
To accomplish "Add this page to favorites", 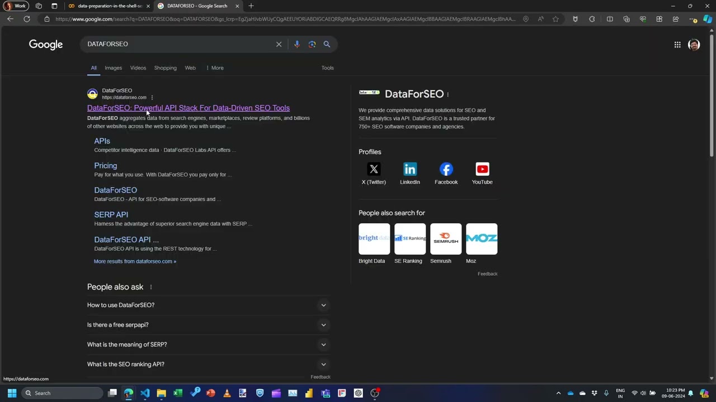I will [x=555, y=19].
